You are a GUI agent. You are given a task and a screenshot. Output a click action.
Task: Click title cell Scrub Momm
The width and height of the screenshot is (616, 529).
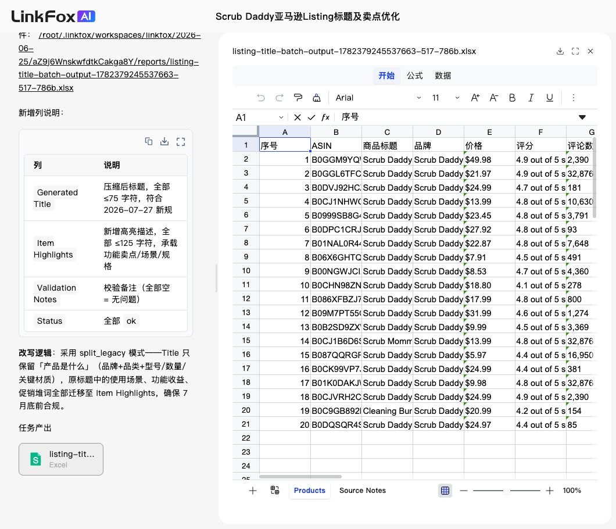pyautogui.click(x=387, y=341)
